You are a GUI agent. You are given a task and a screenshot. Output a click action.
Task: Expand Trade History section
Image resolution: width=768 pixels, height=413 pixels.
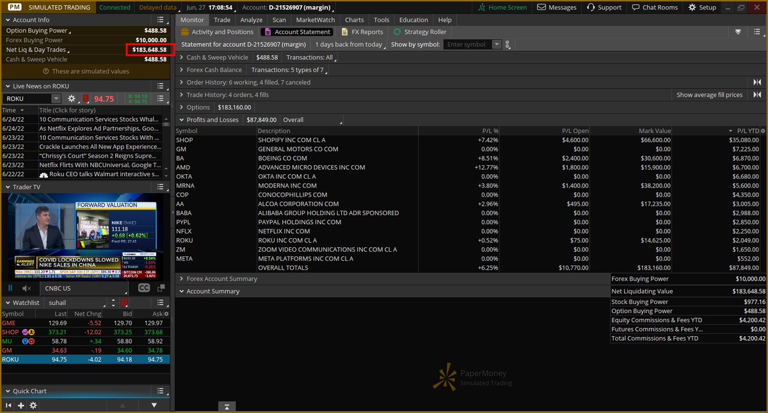[x=182, y=95]
